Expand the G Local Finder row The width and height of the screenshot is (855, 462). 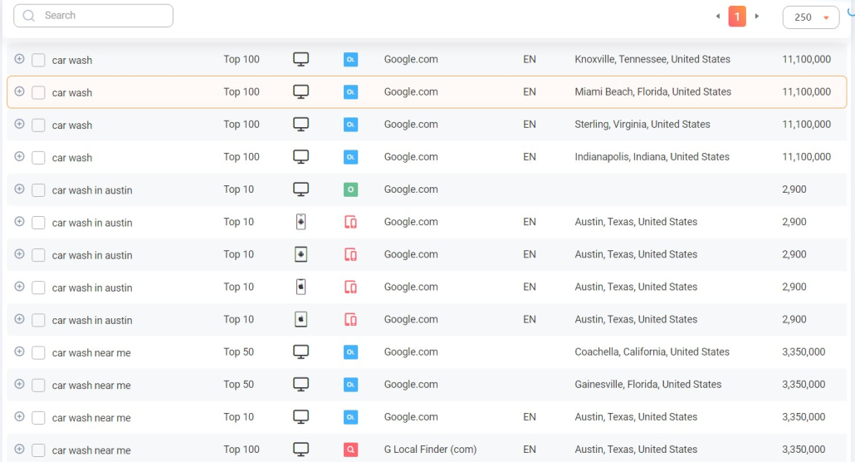pyautogui.click(x=19, y=449)
